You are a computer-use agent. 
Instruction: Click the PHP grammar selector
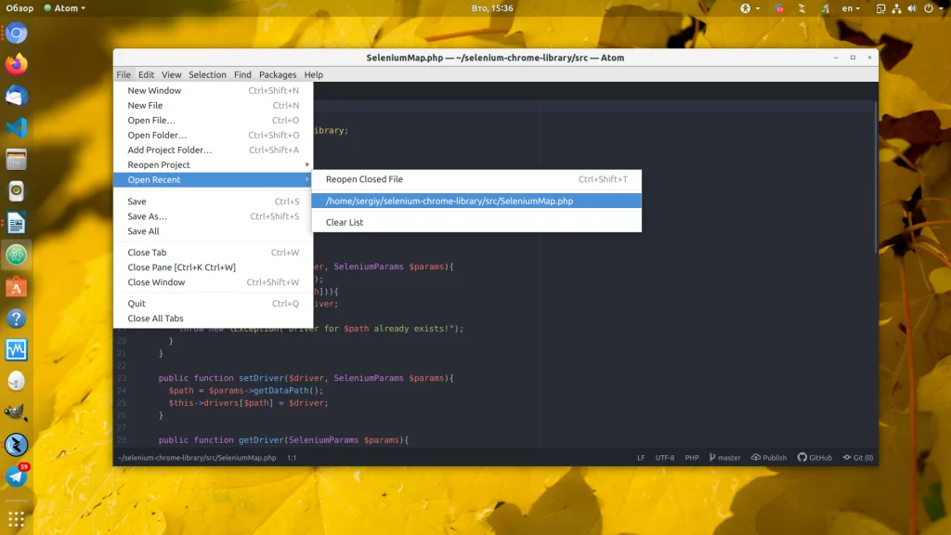click(692, 458)
